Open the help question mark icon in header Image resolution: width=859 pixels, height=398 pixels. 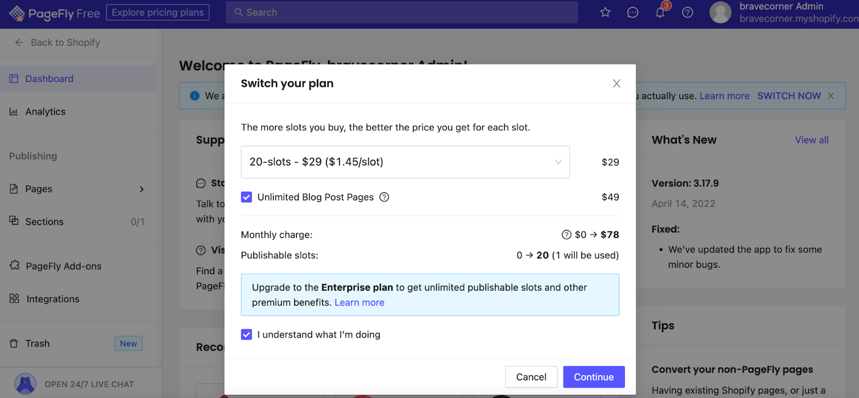(x=687, y=12)
